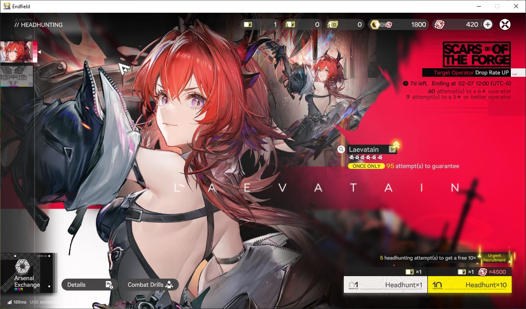This screenshot has width=526, height=309.
Task: Click the red Origeometry currency icon
Action: click(439, 25)
